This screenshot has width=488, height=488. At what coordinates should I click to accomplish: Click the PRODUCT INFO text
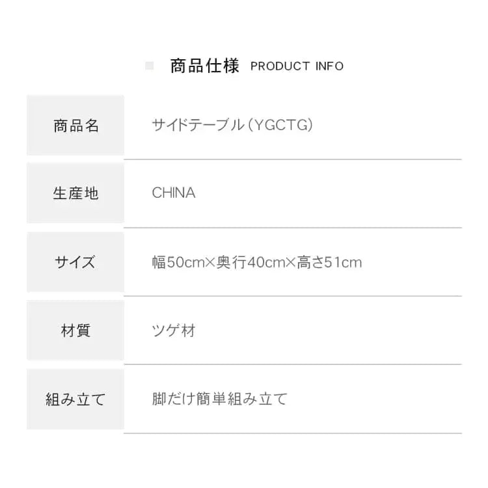click(x=297, y=66)
